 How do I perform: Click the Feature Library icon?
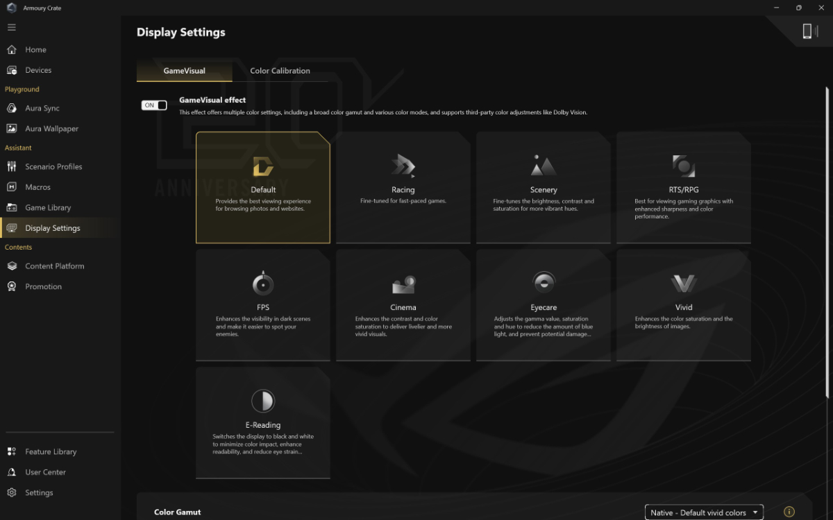(x=11, y=451)
